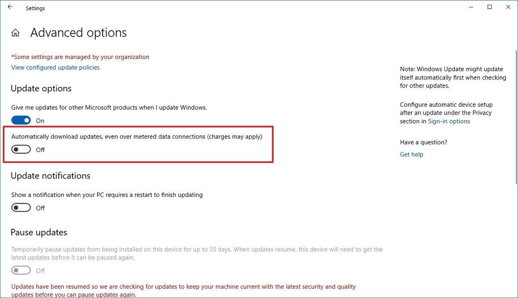Screen dimensions: 518x298
Task: Select the Pause updates section heading
Action: [x=38, y=232]
